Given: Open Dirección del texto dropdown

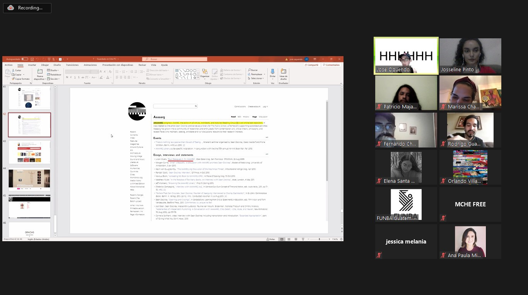Looking at the screenshot, I should [157, 70].
